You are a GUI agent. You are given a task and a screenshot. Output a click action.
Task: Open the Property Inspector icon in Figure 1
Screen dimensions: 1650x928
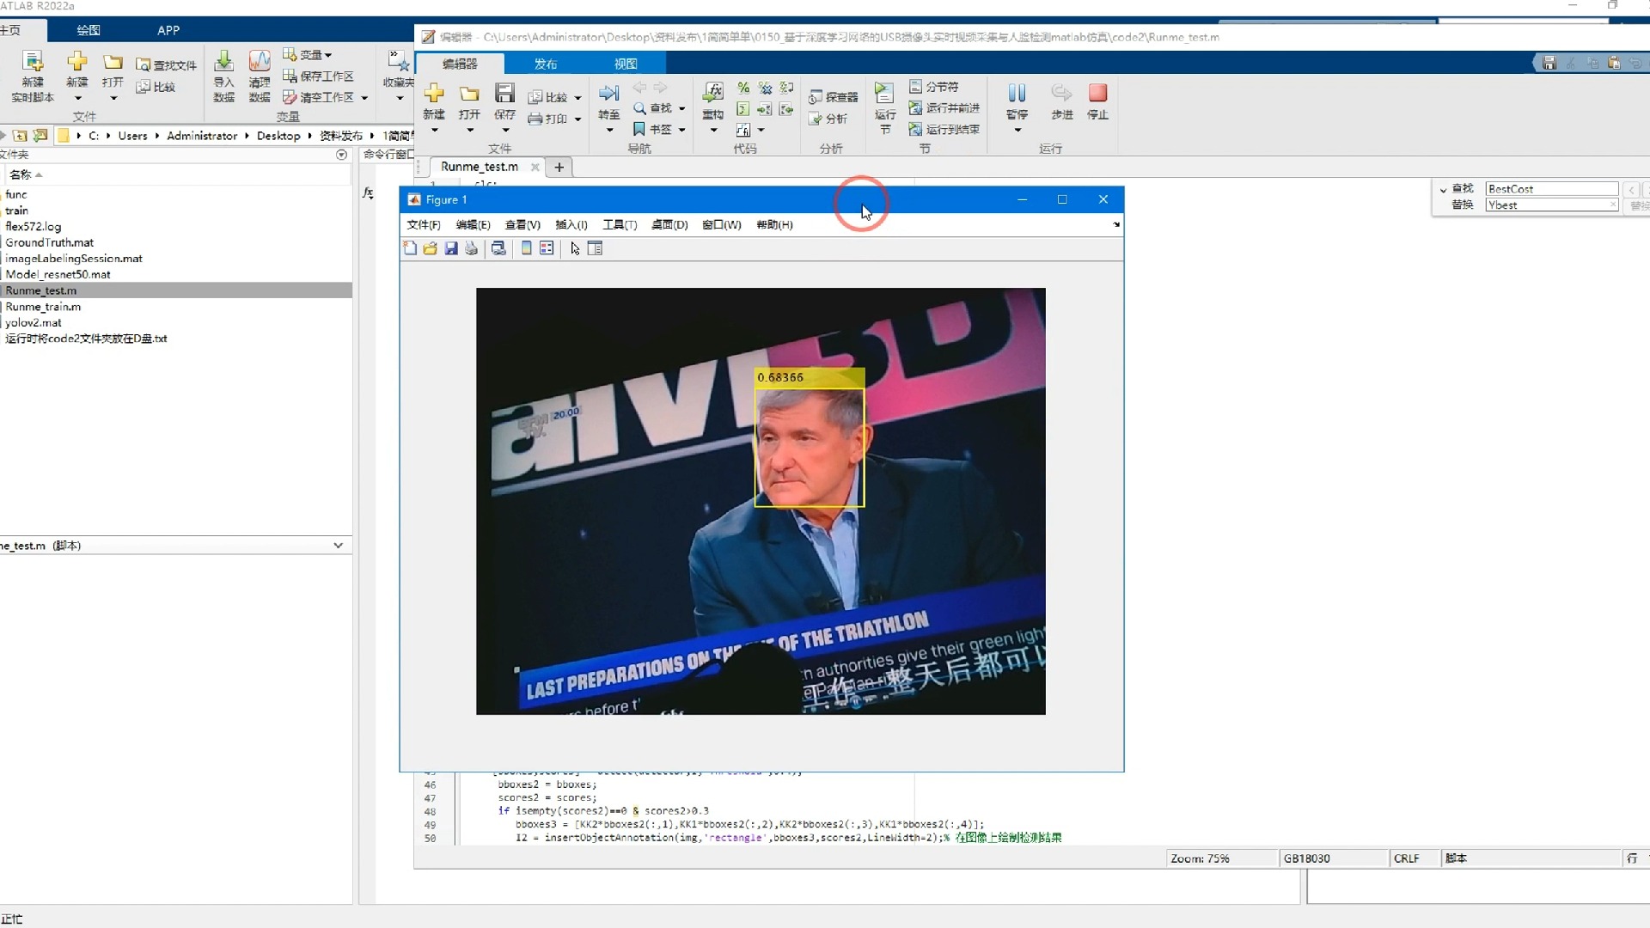(595, 248)
